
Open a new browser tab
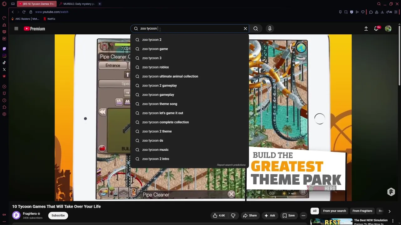(100, 4)
